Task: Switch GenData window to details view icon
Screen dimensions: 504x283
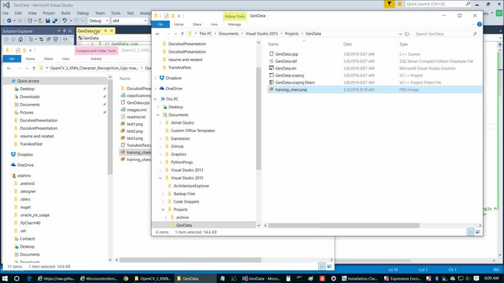Action: pyautogui.click(x=470, y=232)
